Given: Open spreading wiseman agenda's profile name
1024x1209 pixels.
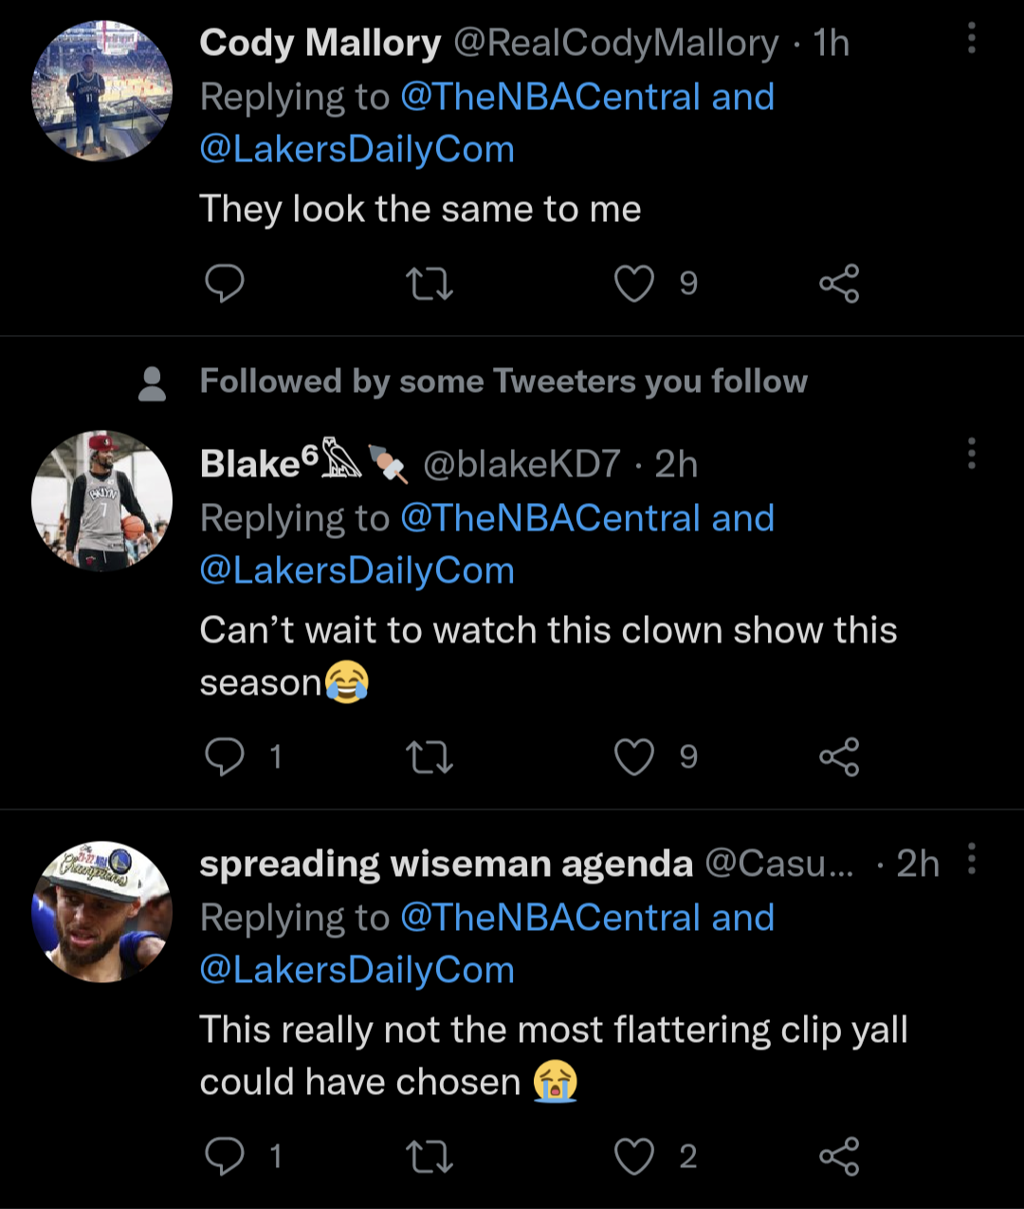Looking at the screenshot, I should click(x=446, y=864).
